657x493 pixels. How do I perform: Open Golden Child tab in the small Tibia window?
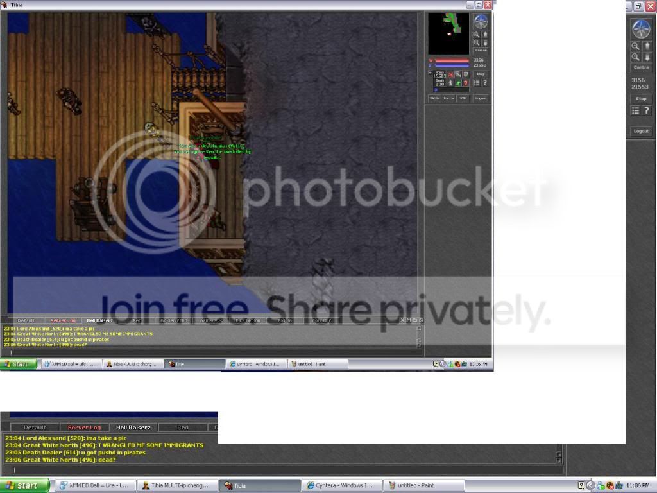(174, 320)
